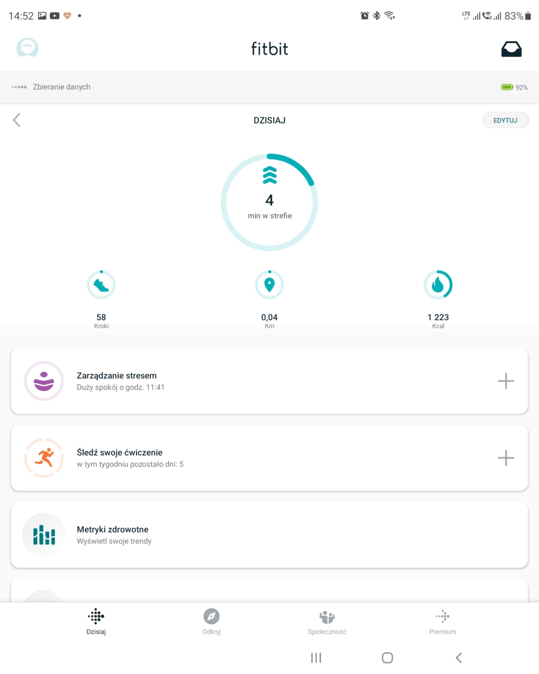Add exercise with plus button
539x674 pixels.
[x=505, y=458]
